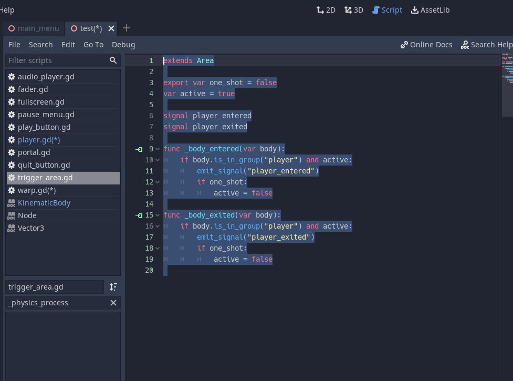The width and height of the screenshot is (513, 381).
Task: Collapse the if block at line 12
Action: click(158, 182)
